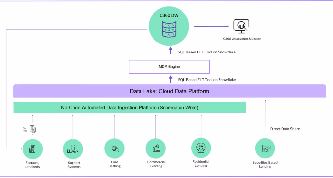Click the Escrows, Landlords building icon
Image resolution: width=333 pixels, height=178 pixels.
coord(32,149)
